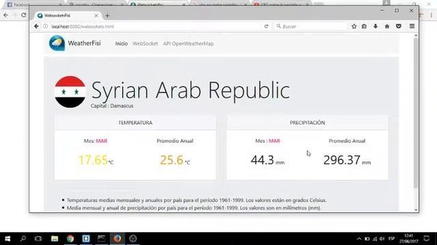Open the OBS Studio taskbar icon
This screenshot has width=437, height=245.
(x=133, y=239)
